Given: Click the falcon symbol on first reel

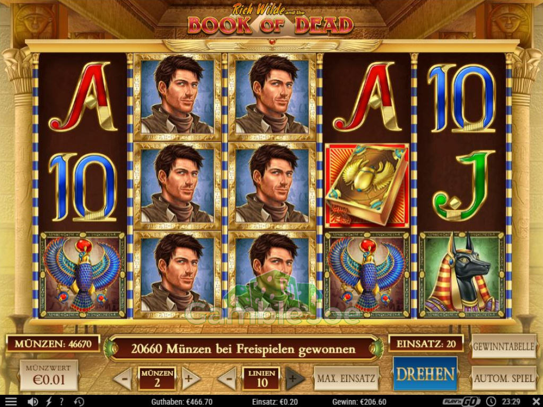Looking at the screenshot, I should pyautogui.click(x=82, y=275).
